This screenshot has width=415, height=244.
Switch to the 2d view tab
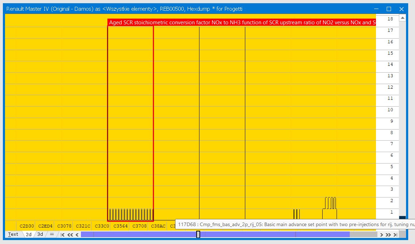[29, 234]
